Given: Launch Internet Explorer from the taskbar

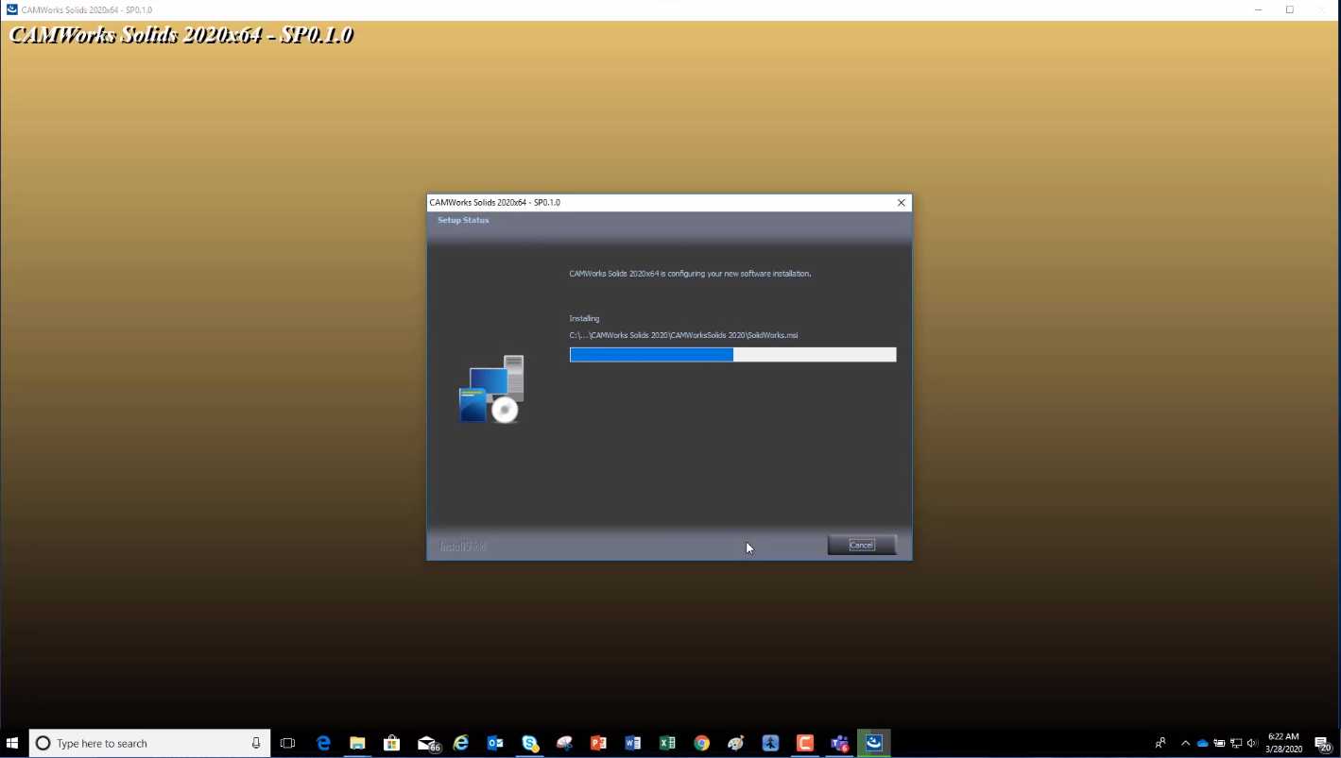Looking at the screenshot, I should [x=461, y=743].
